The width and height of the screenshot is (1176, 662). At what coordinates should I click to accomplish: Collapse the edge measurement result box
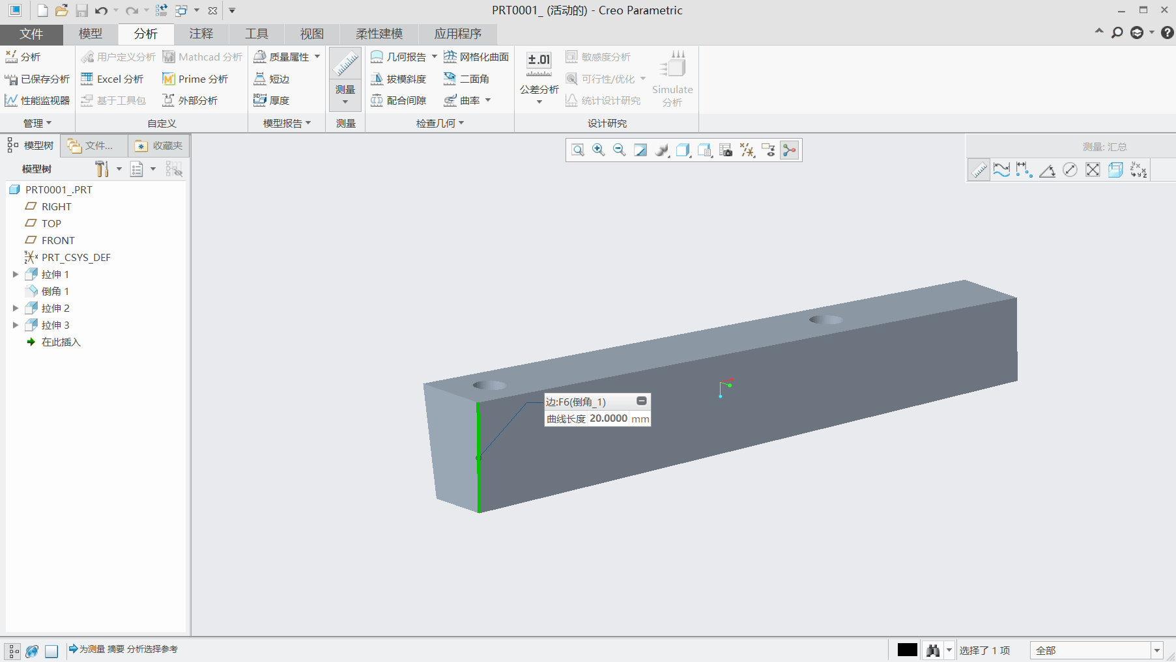coord(641,401)
